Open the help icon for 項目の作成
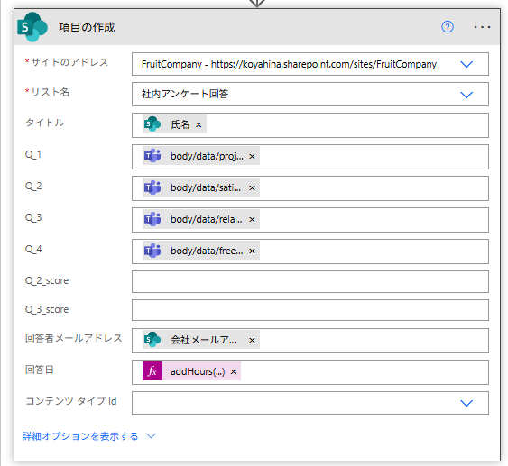 click(448, 27)
